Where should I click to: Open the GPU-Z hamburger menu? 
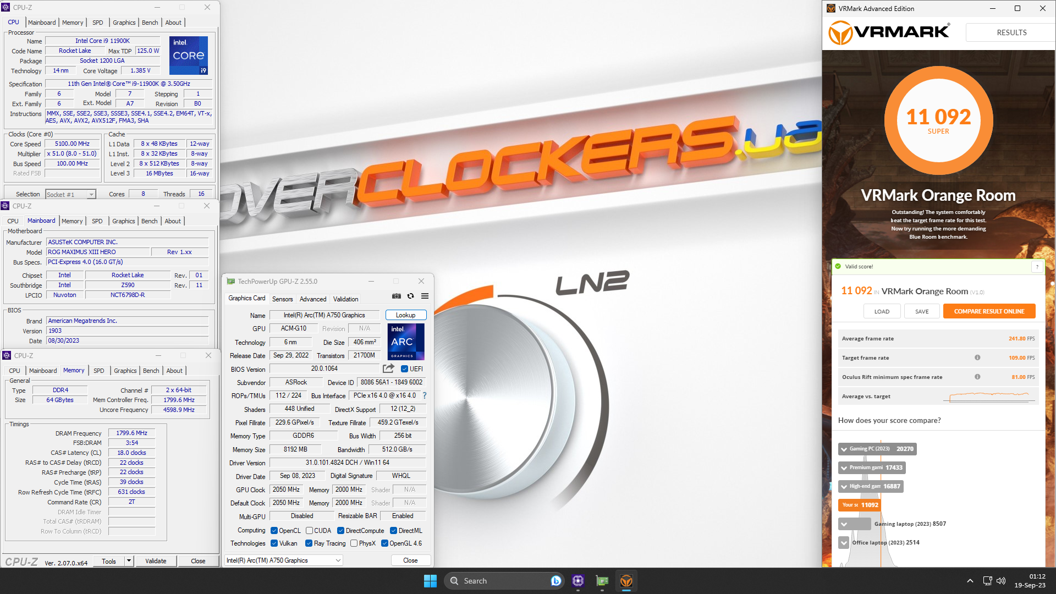pos(425,296)
